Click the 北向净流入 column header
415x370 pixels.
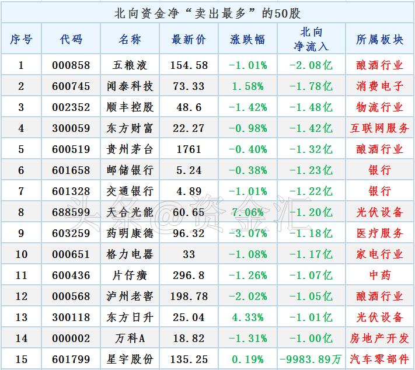coord(311,39)
